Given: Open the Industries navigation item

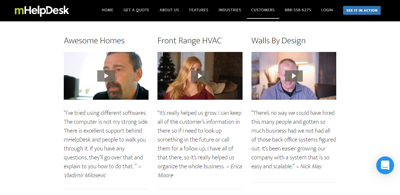Looking at the screenshot, I should 230,10.
